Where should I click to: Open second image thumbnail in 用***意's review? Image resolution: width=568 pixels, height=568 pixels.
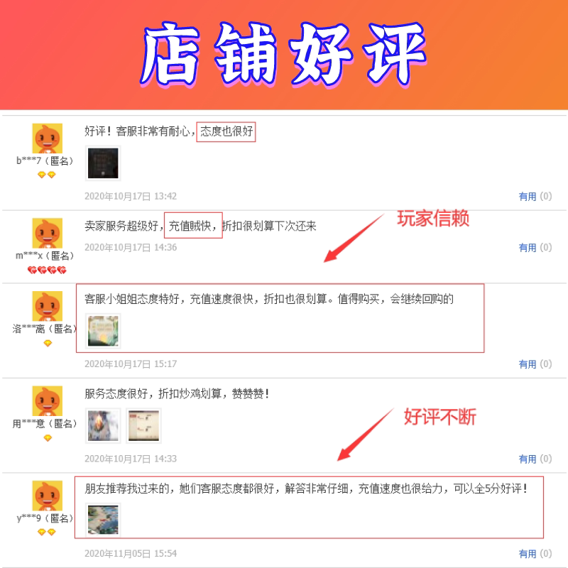coord(144,425)
